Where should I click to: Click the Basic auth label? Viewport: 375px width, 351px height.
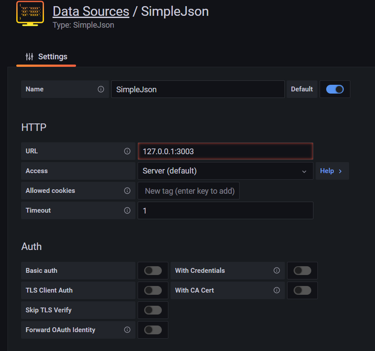pyautogui.click(x=41, y=271)
